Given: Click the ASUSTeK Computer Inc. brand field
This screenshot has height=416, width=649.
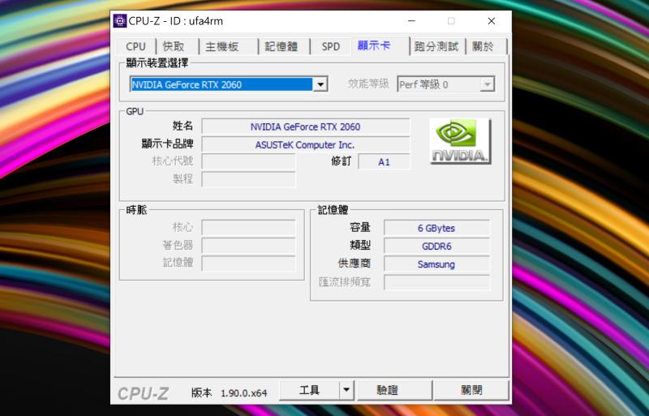Looking at the screenshot, I should (x=306, y=144).
